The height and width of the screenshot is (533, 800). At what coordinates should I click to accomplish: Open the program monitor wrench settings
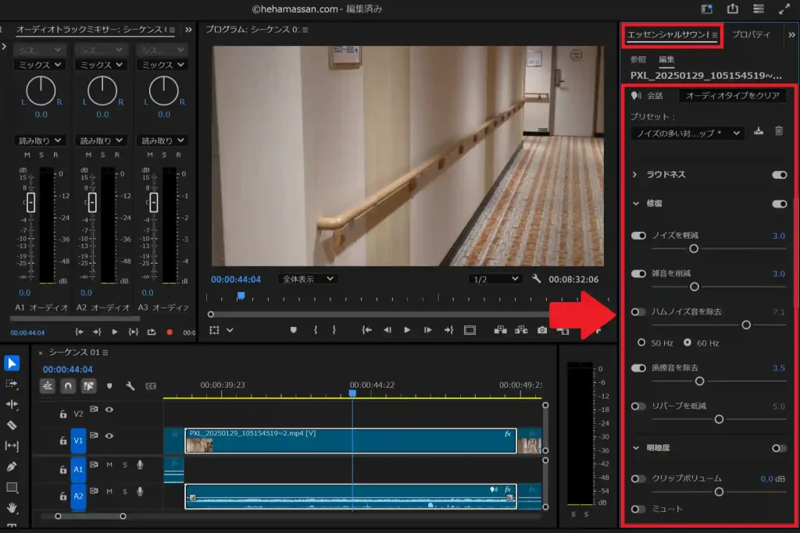point(536,279)
